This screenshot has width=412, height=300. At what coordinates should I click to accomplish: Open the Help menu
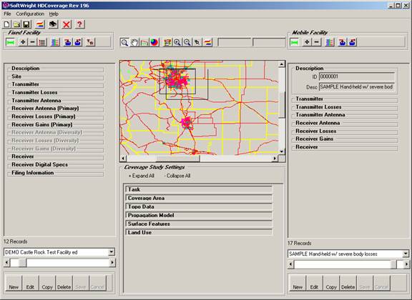pos(54,14)
